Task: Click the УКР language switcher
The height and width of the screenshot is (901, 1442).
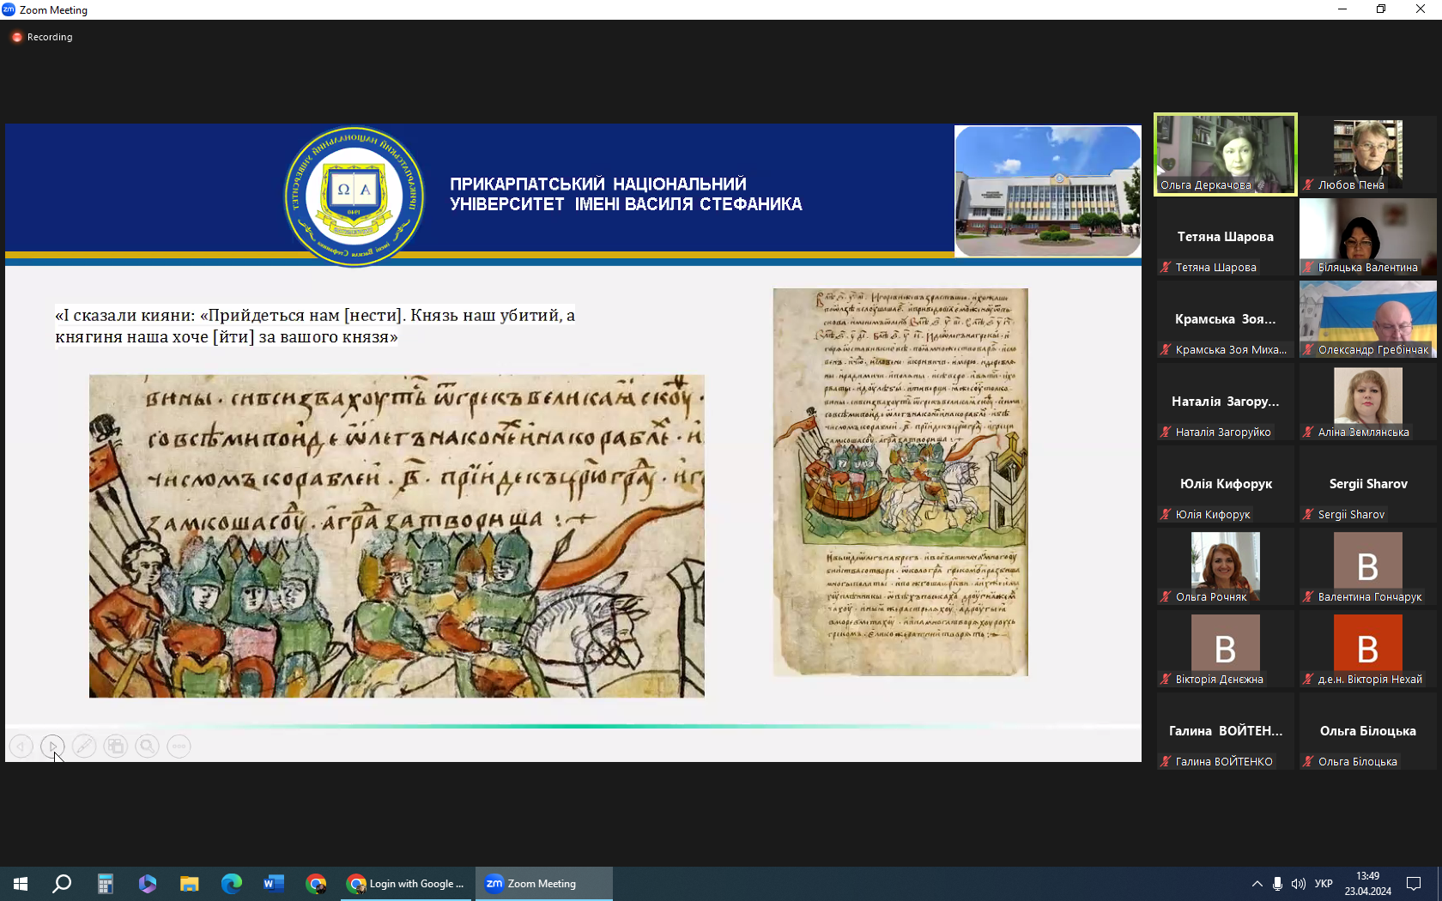Action: (x=1324, y=884)
